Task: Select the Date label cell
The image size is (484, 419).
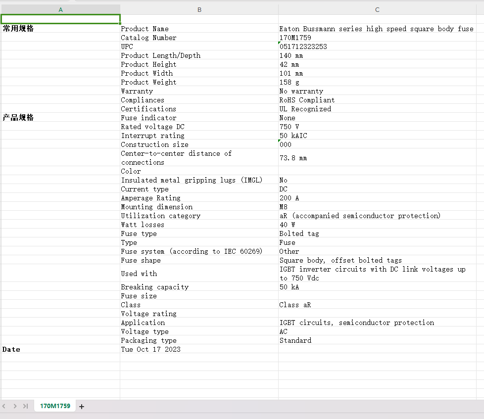Action: (60, 349)
